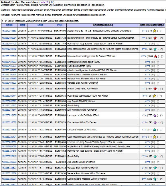The height and width of the screenshot is (186, 166).
Task: Open article number 162233181583
Action: tap(9, 62)
